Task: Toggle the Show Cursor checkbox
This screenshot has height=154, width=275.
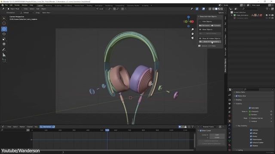Action: coord(201,130)
